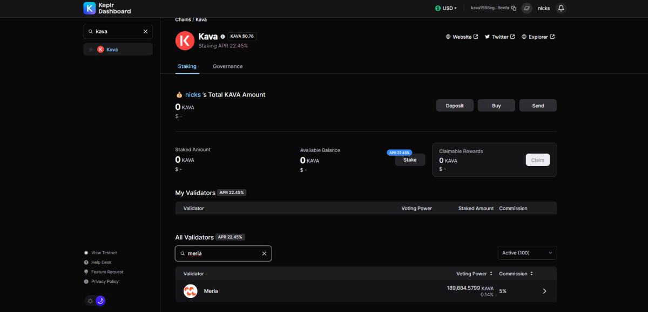Select the Kava chain label in sidebar

pos(112,50)
